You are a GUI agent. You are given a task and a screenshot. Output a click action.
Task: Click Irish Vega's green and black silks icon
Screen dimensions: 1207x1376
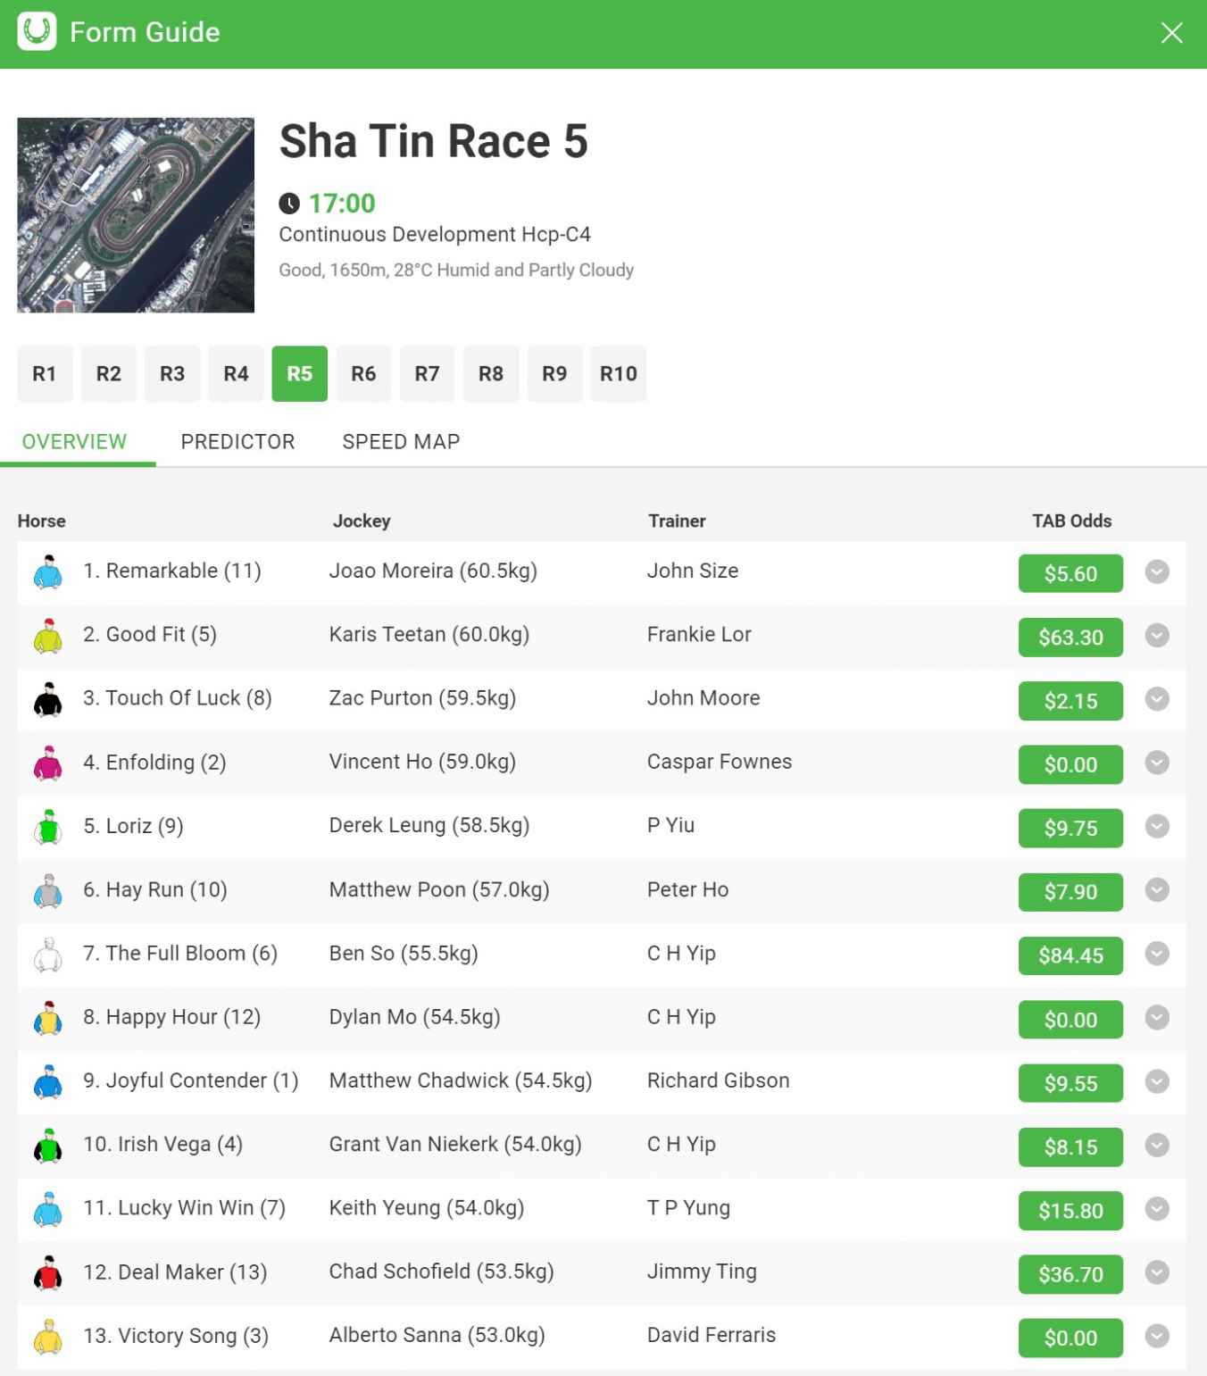[48, 1145]
